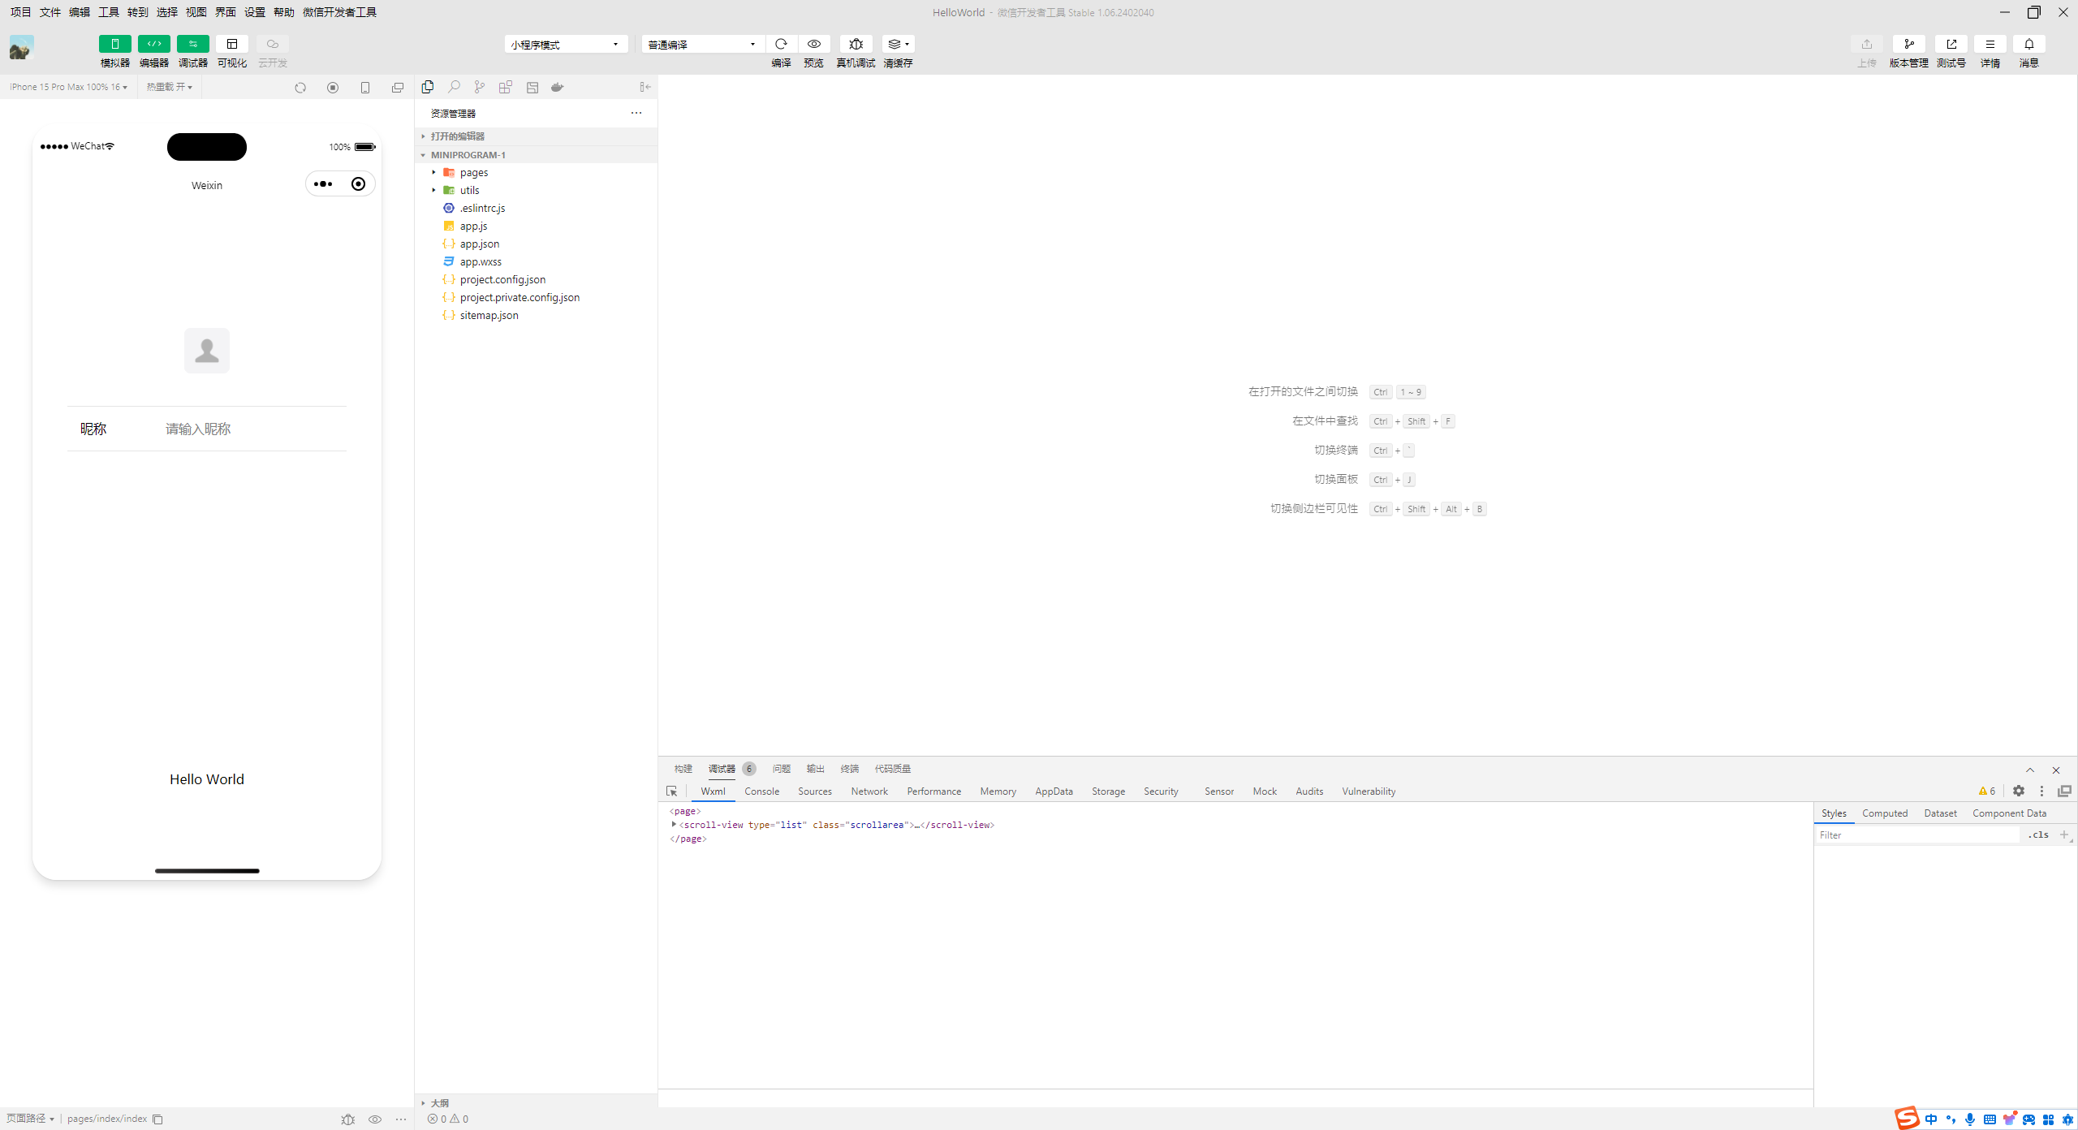
Task: Toggle the 编辑器 editor panel button
Action: (153, 44)
